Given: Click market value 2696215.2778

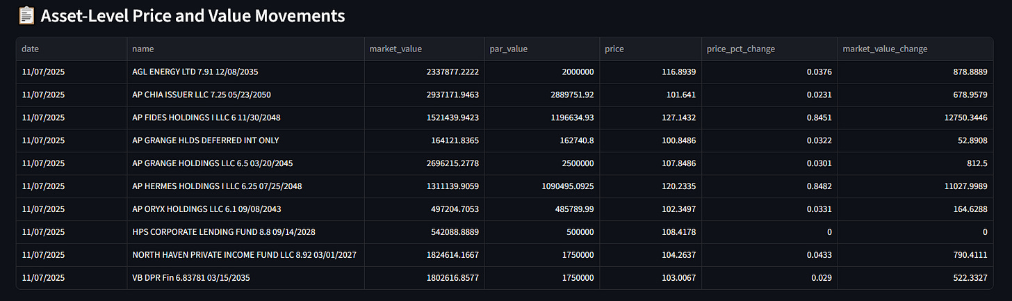Looking at the screenshot, I should (x=424, y=163).
